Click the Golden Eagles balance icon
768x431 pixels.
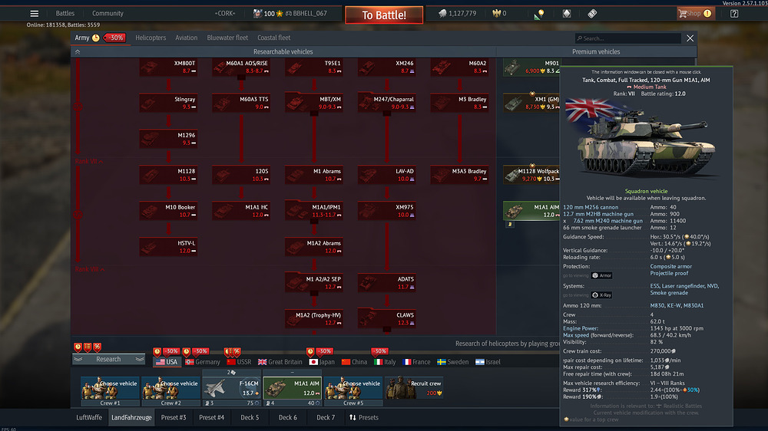497,14
